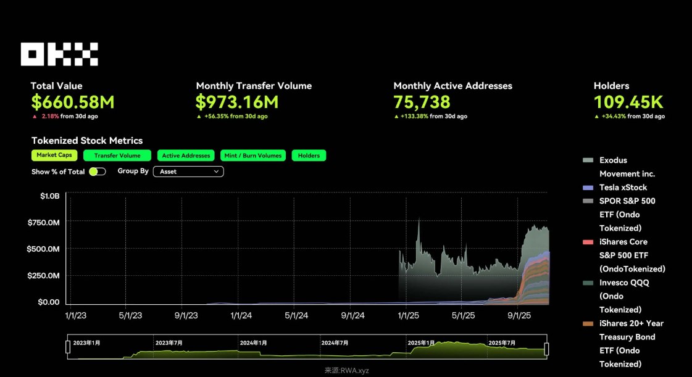Viewport: 692px width, 377px height.
Task: Click the iShares Core S&P 500 legend icon
Action: point(588,242)
